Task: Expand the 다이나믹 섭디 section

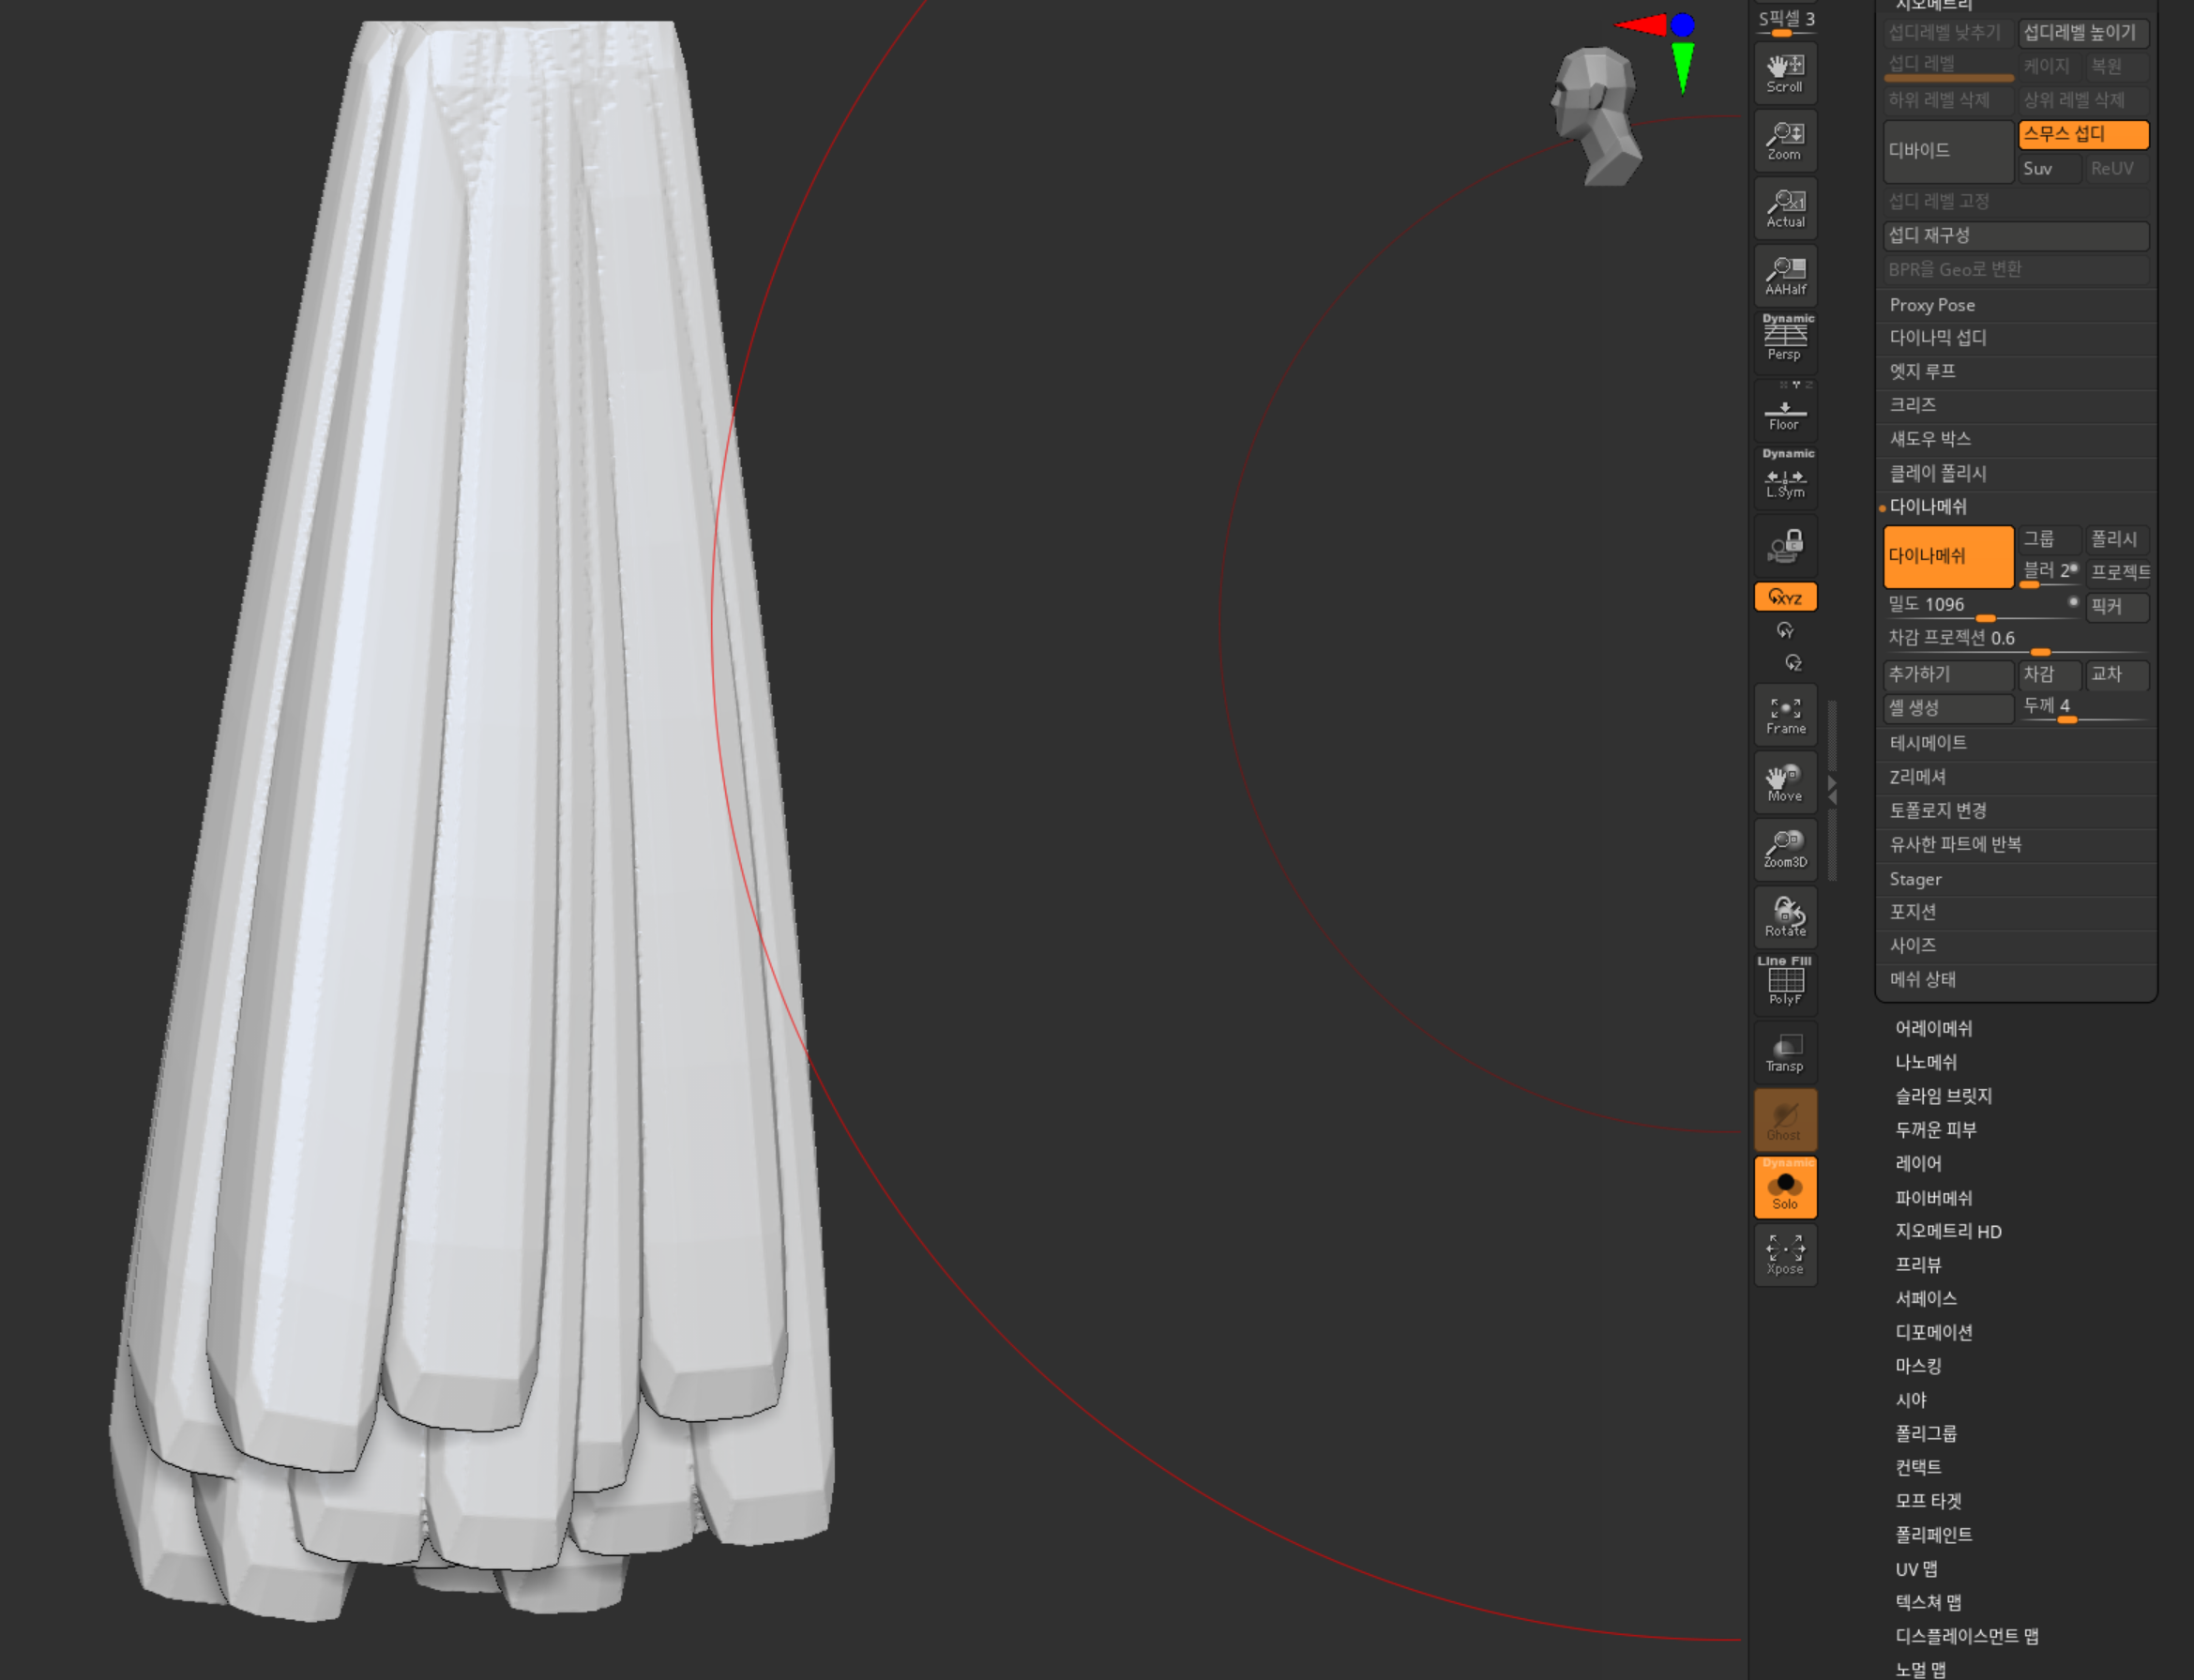Action: [1937, 338]
